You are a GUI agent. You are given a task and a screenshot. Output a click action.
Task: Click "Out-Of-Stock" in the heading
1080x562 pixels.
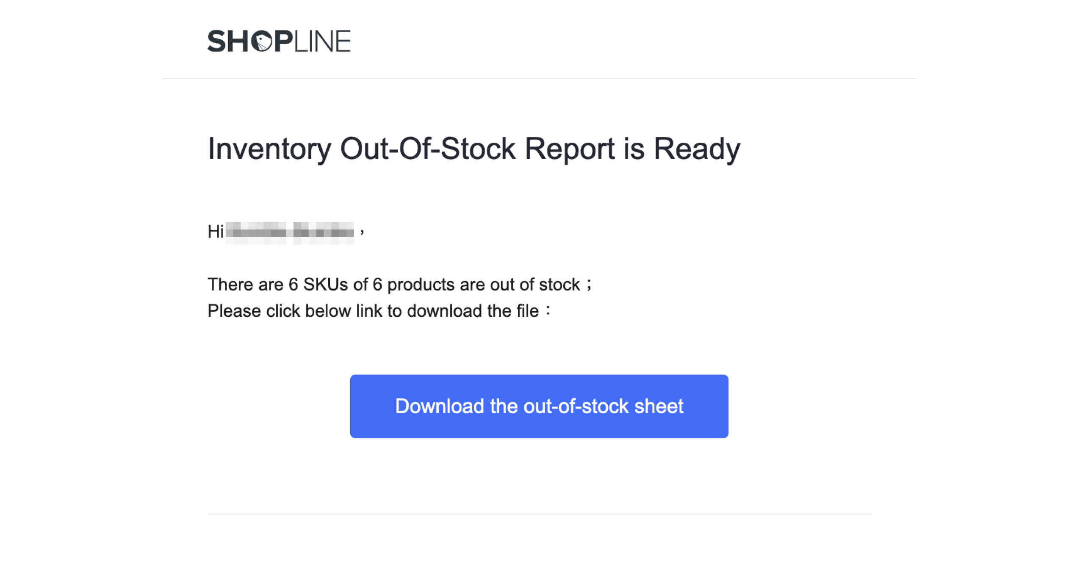pyautogui.click(x=427, y=149)
